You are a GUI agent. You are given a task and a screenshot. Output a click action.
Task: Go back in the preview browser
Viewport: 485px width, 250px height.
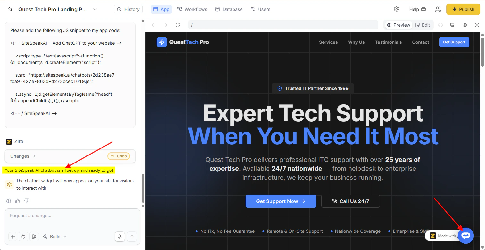153,25
